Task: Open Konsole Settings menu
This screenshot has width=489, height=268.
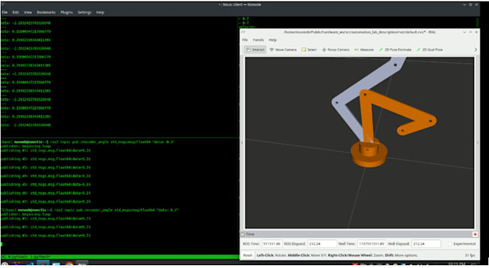Action: pos(84,12)
